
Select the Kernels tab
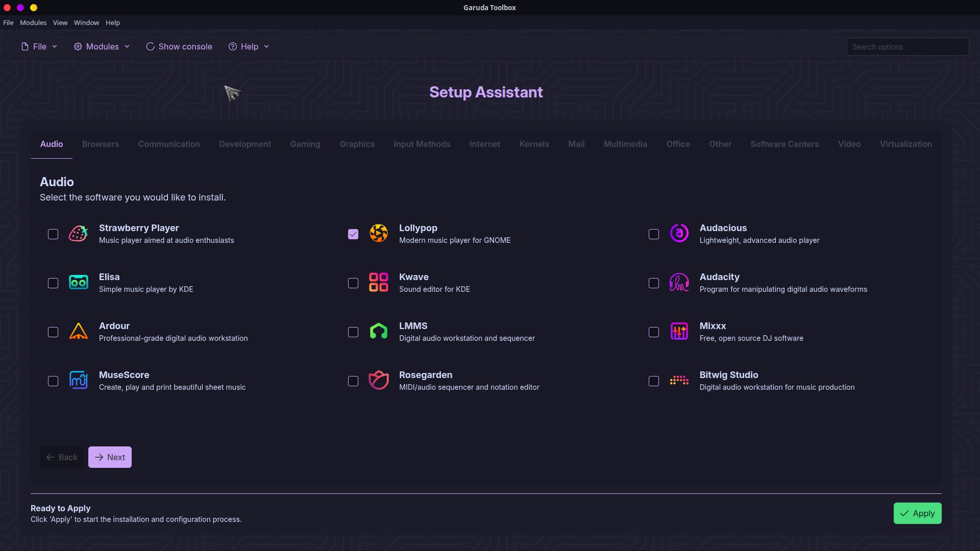click(534, 144)
